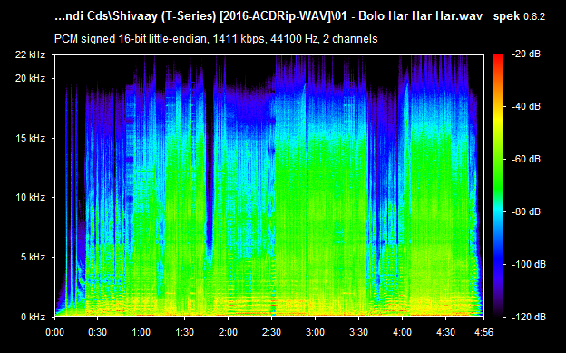This screenshot has height=353, width=566.
Task: Click the 5 kHz frequency label
Action: click(33, 257)
